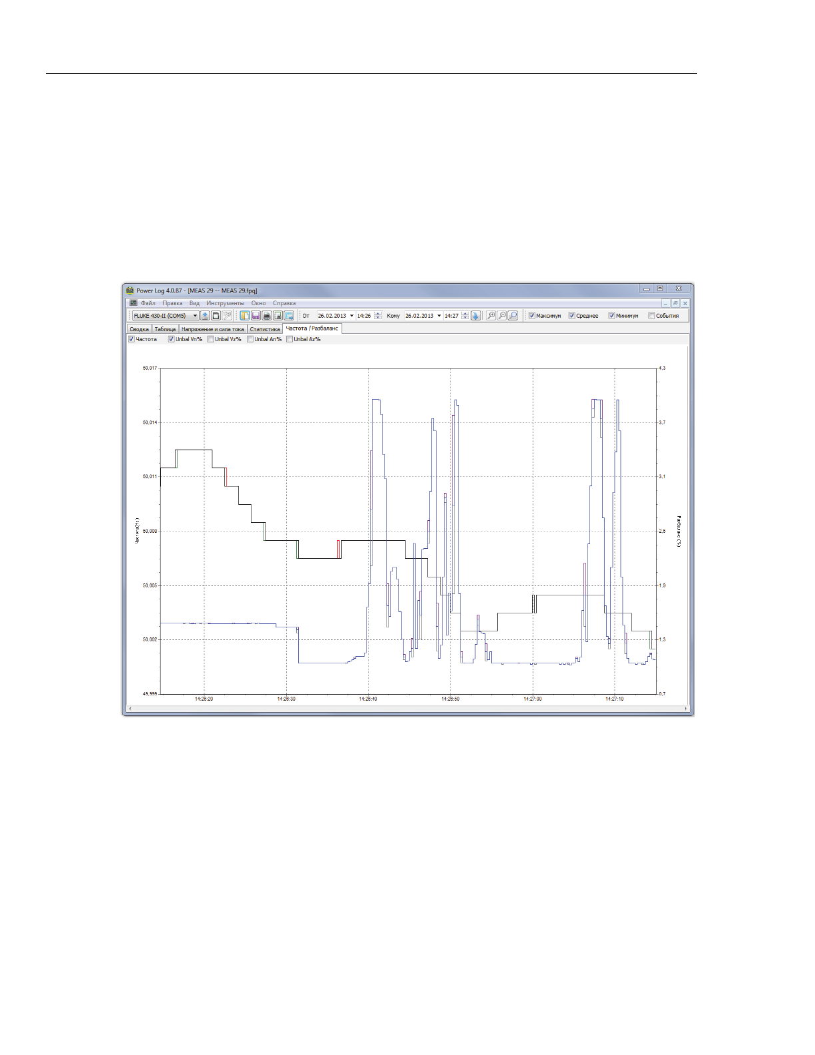This screenshot has width=815, height=1055.
Task: Enable the События checkbox
Action: [652, 316]
